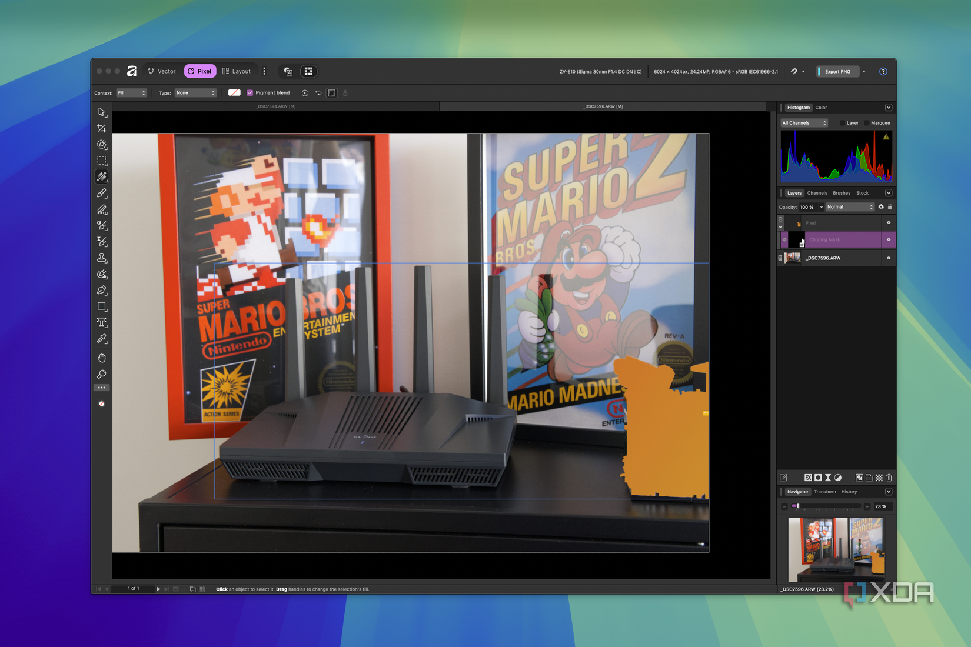Viewport: 971px width, 647px height.
Task: Select the Move tool
Action: click(x=102, y=112)
